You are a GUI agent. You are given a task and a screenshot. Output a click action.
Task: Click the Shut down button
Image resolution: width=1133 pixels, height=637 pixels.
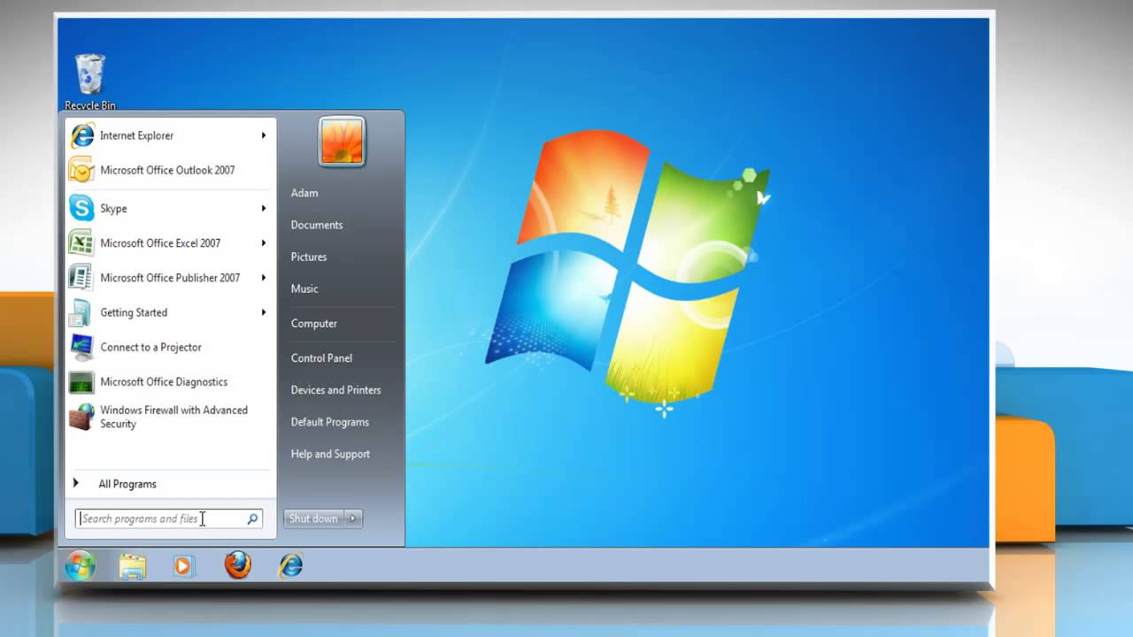point(313,518)
